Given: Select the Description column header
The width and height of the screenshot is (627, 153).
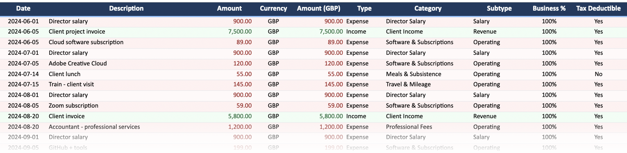Looking at the screenshot, I should 126,8.
